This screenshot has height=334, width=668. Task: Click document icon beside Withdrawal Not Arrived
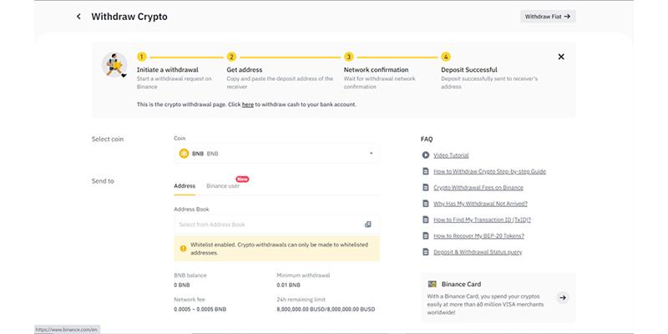[x=426, y=204]
